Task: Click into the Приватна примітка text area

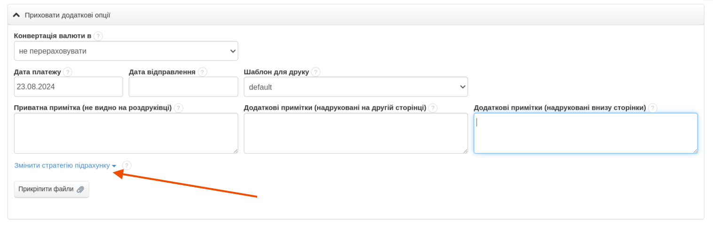Action: 125,133
